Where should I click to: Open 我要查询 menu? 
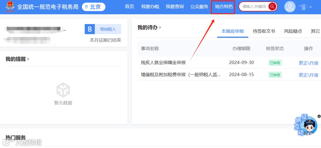click(x=175, y=7)
